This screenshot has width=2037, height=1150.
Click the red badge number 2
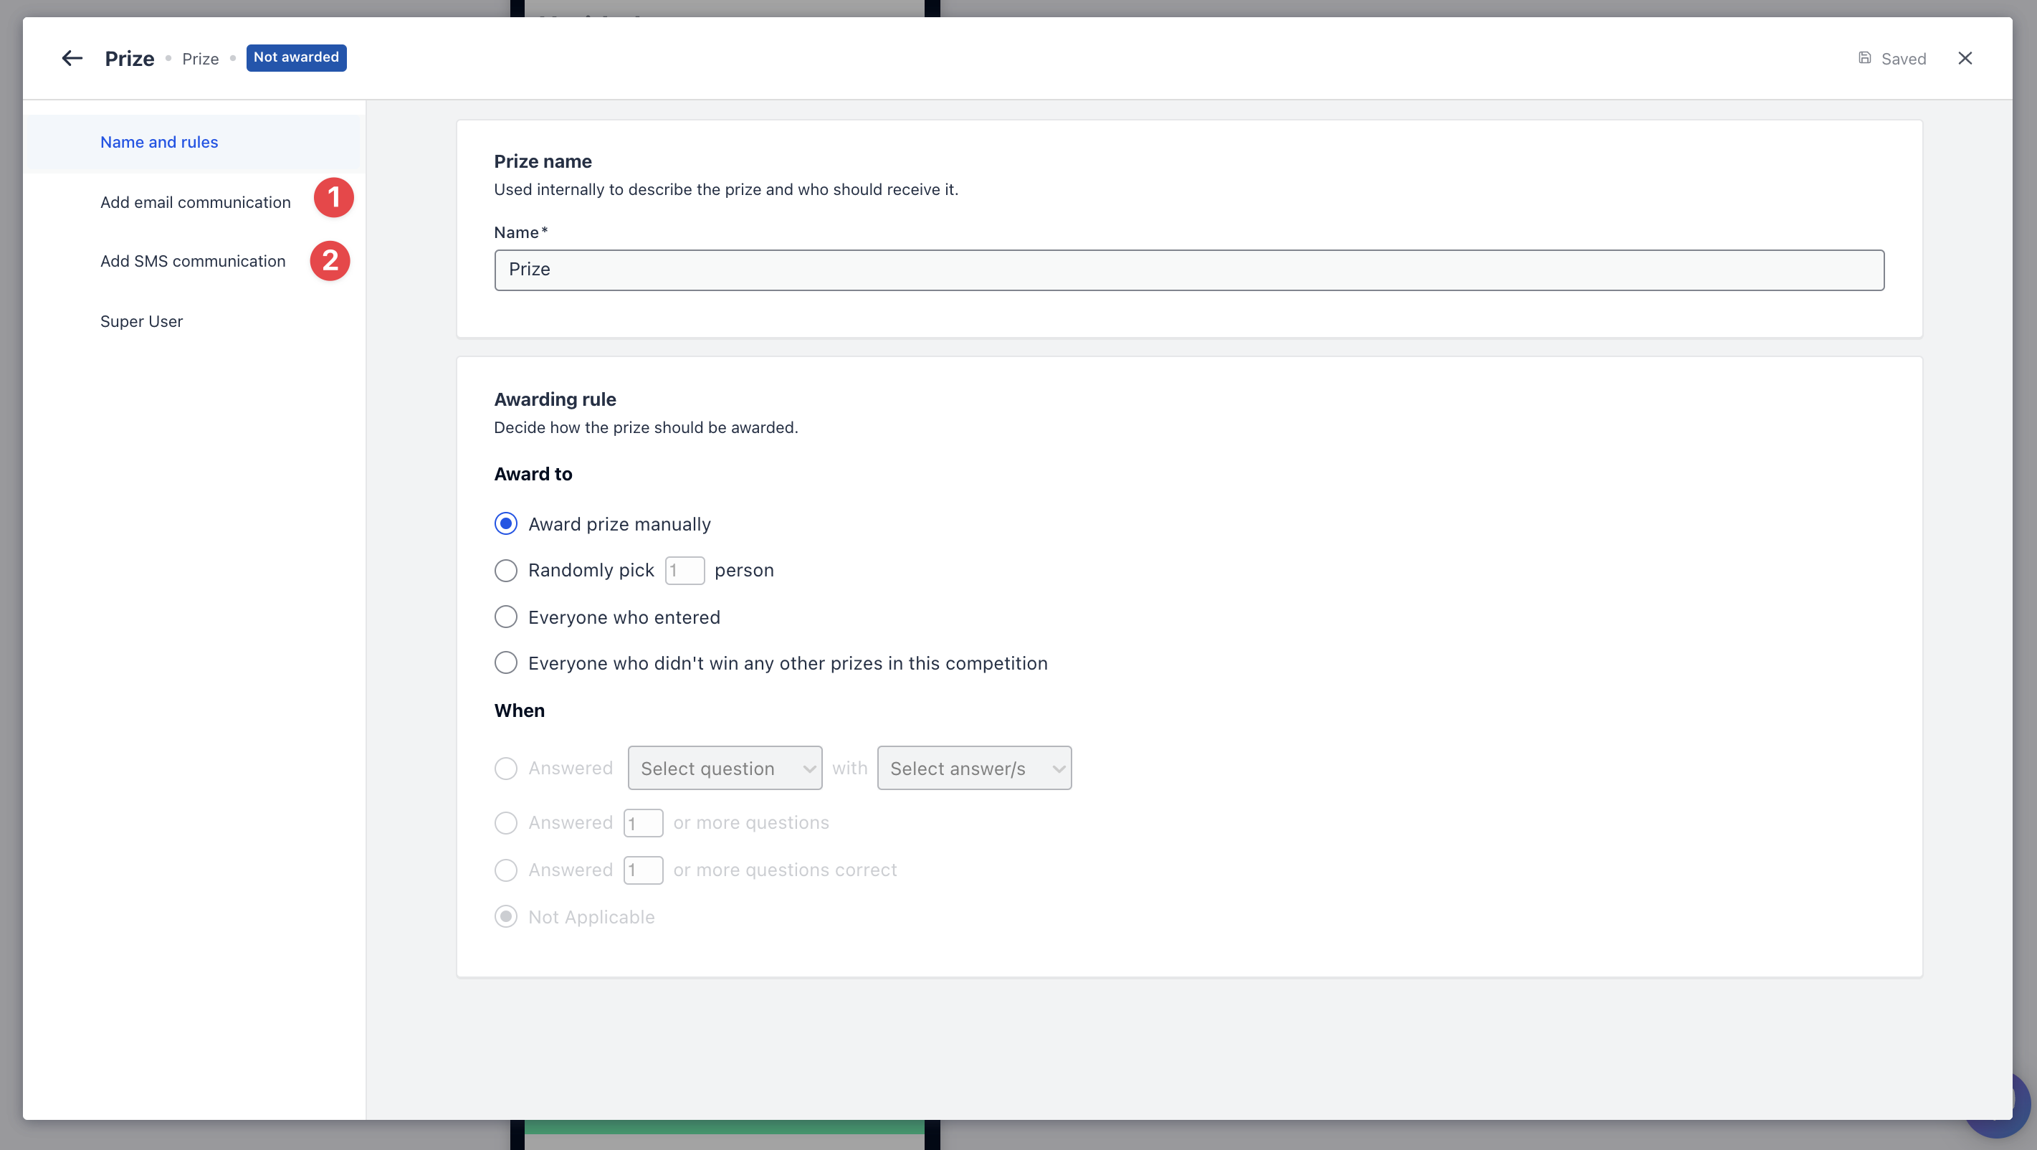tap(330, 261)
